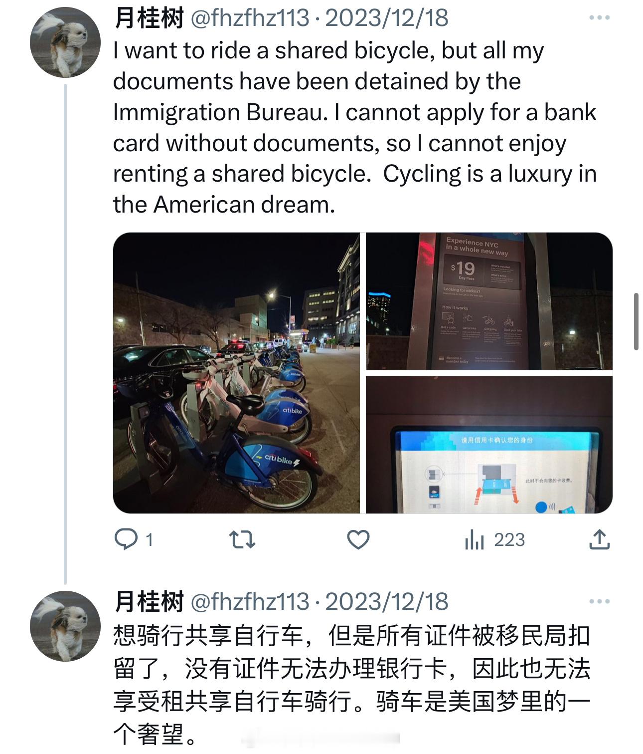Repost the first tweet via retweet icon
This screenshot has height=754, width=643.
click(242, 540)
